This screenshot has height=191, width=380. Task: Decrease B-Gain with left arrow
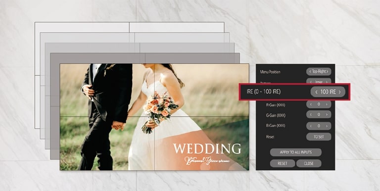coord(311,126)
